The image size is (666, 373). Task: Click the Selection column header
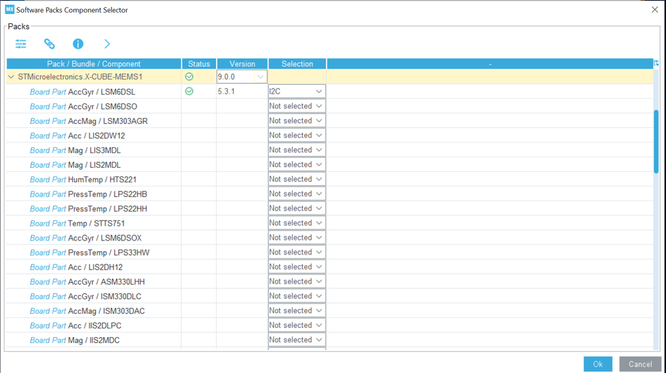pyautogui.click(x=297, y=64)
